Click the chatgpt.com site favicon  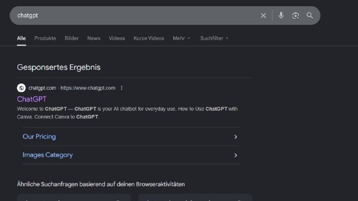(21, 88)
